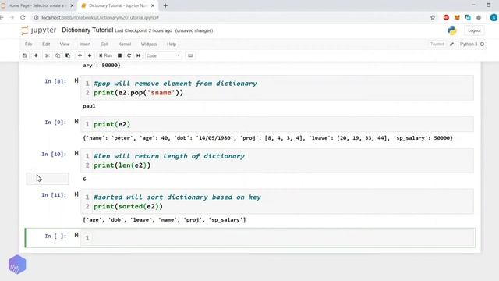Click the Python 3 kernel indicator

(472, 44)
